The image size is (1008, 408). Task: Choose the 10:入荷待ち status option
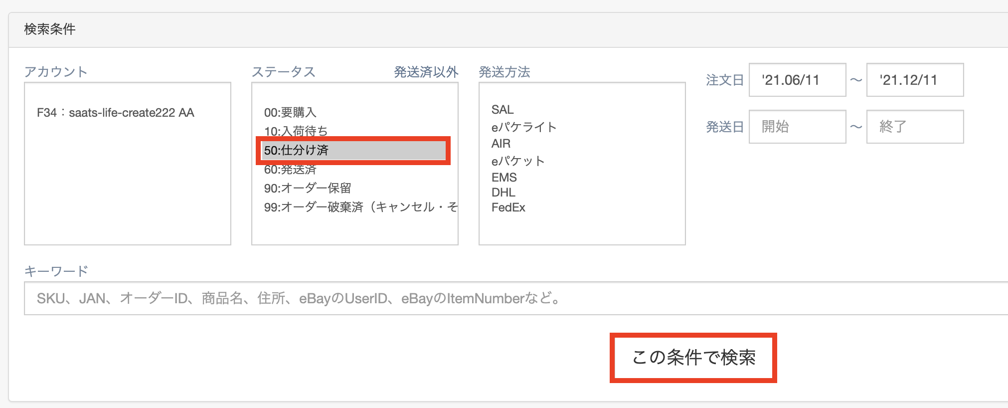pyautogui.click(x=296, y=131)
